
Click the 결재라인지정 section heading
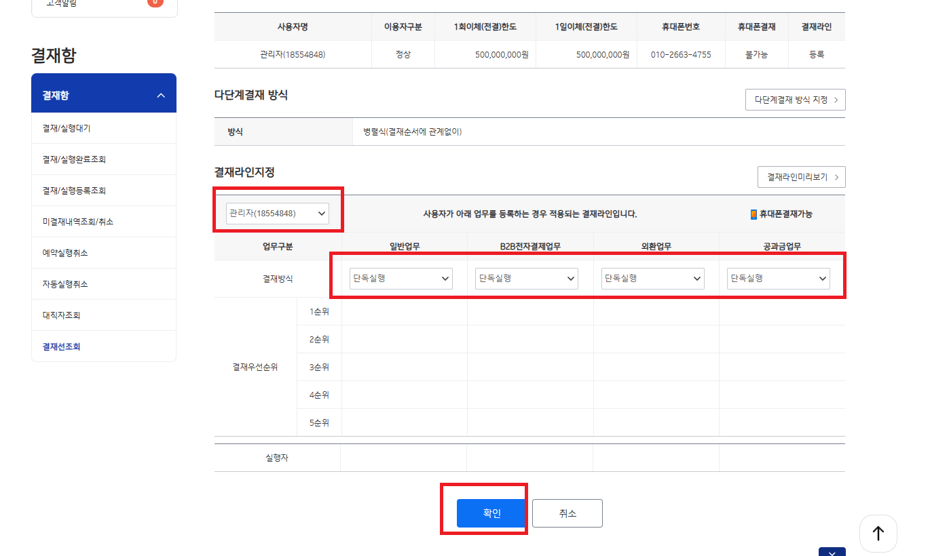point(244,172)
